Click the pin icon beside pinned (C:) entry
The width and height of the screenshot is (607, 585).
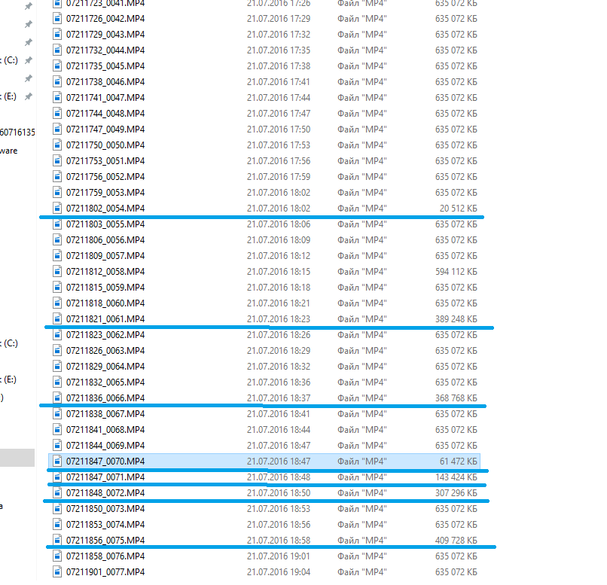click(x=28, y=60)
